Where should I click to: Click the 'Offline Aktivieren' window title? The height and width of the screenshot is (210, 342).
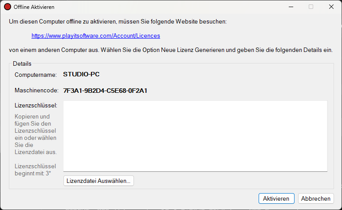pyautogui.click(x=34, y=7)
